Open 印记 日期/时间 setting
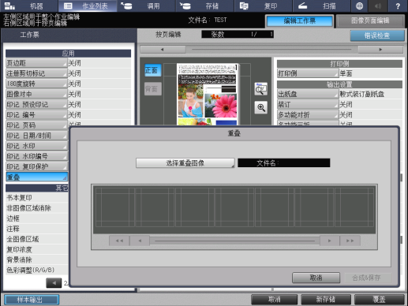The width and height of the screenshot is (408, 306). [x=36, y=136]
